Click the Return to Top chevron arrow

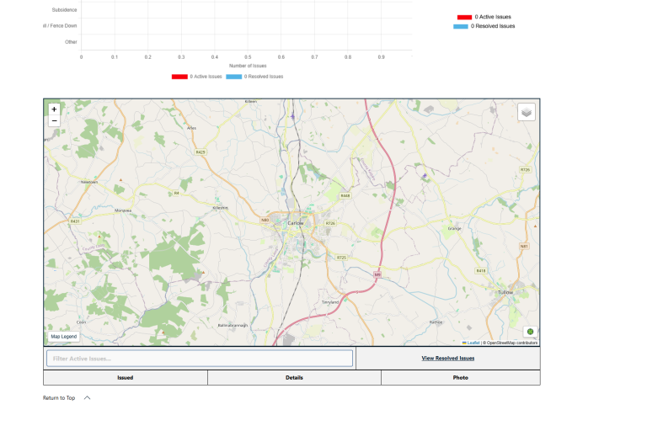87,398
